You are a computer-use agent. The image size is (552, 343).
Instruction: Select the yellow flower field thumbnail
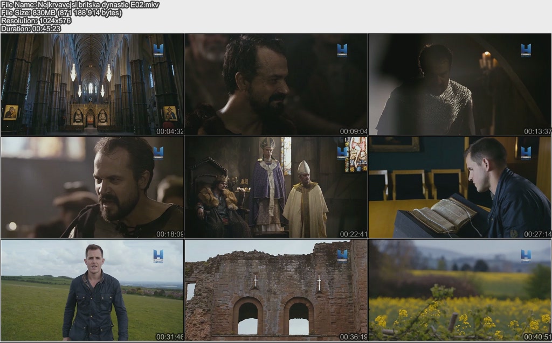(460, 290)
